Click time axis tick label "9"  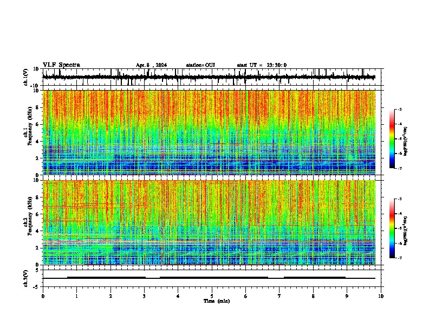click(x=347, y=296)
